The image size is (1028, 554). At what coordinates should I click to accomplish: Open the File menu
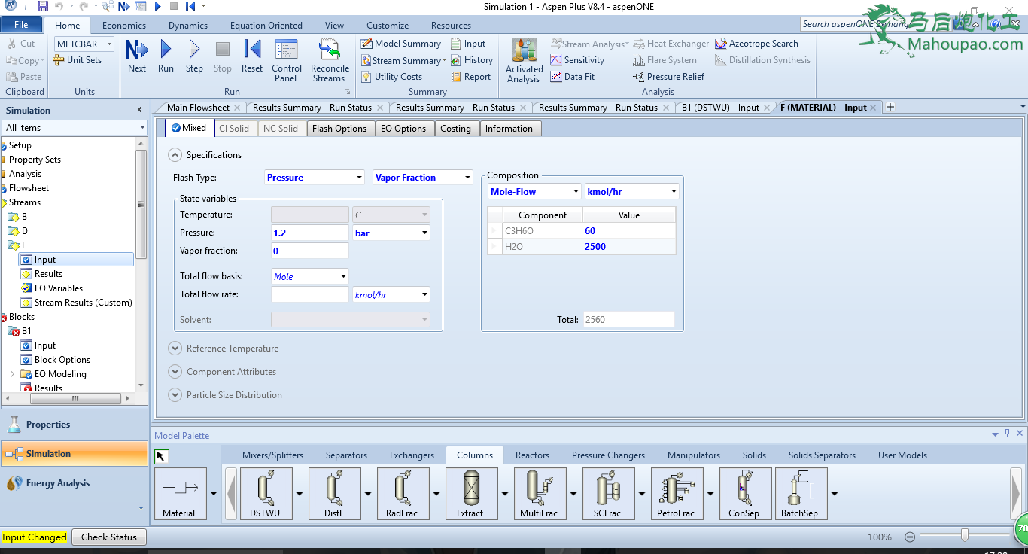tap(21, 25)
